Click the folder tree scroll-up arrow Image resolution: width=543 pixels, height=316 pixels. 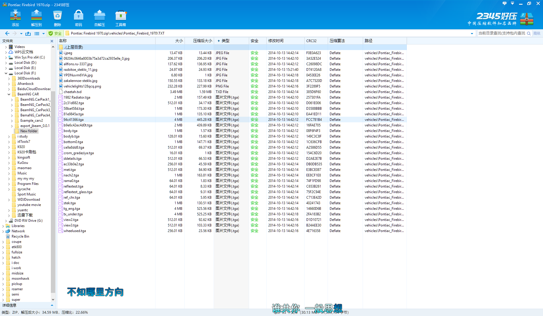pyautogui.click(x=53, y=47)
